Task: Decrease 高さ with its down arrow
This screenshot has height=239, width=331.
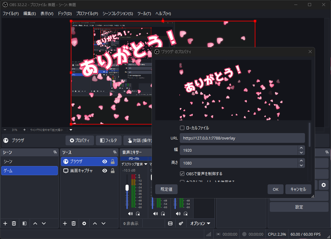Action: (x=301, y=165)
